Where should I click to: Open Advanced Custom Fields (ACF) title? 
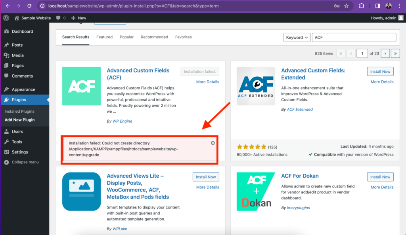pyautogui.click(x=138, y=74)
